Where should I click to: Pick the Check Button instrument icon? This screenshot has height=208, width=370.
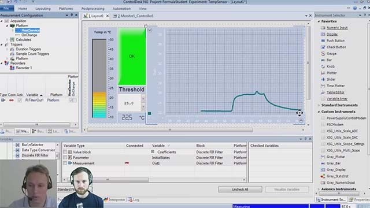[323, 47]
